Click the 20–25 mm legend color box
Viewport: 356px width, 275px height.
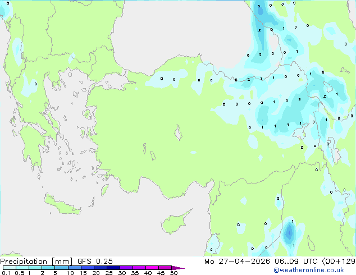tap(100, 268)
